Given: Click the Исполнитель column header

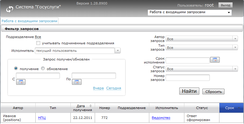Looking at the screenshot, I should 167,108.
